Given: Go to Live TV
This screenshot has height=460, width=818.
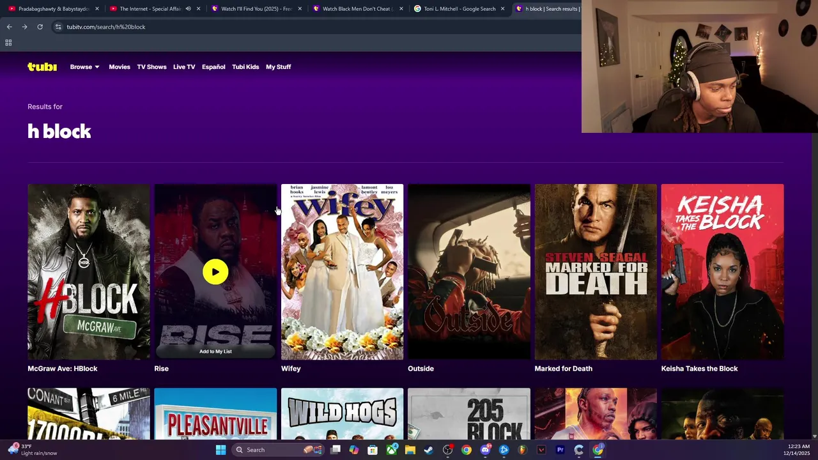Looking at the screenshot, I should 184,66.
